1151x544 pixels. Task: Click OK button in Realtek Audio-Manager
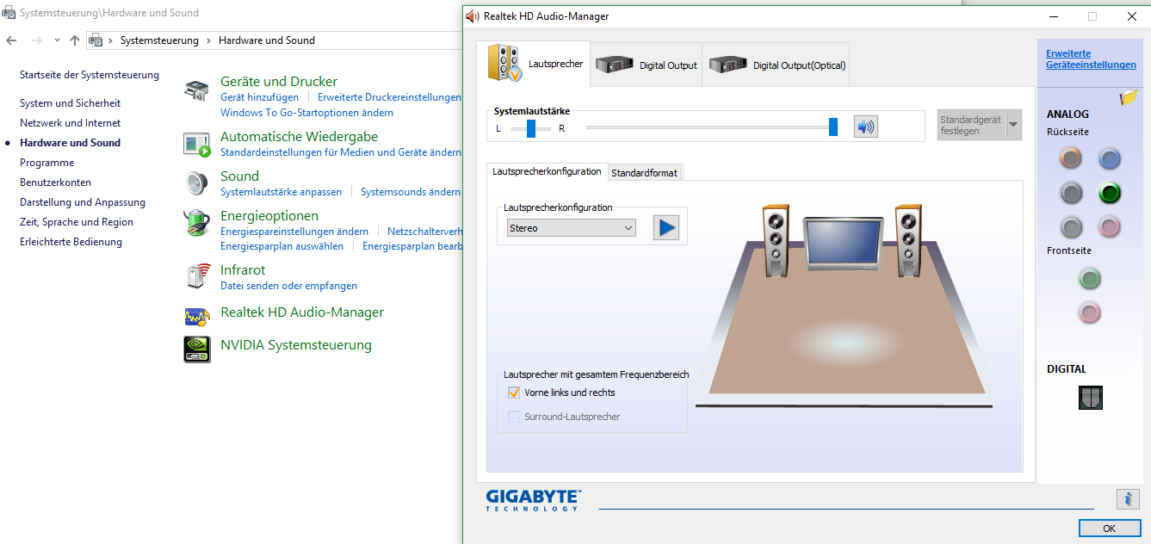point(1109,528)
